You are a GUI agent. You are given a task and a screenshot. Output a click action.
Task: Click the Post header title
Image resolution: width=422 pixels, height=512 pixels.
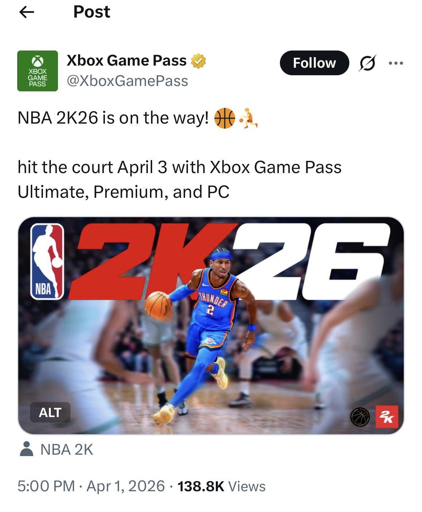click(x=92, y=12)
